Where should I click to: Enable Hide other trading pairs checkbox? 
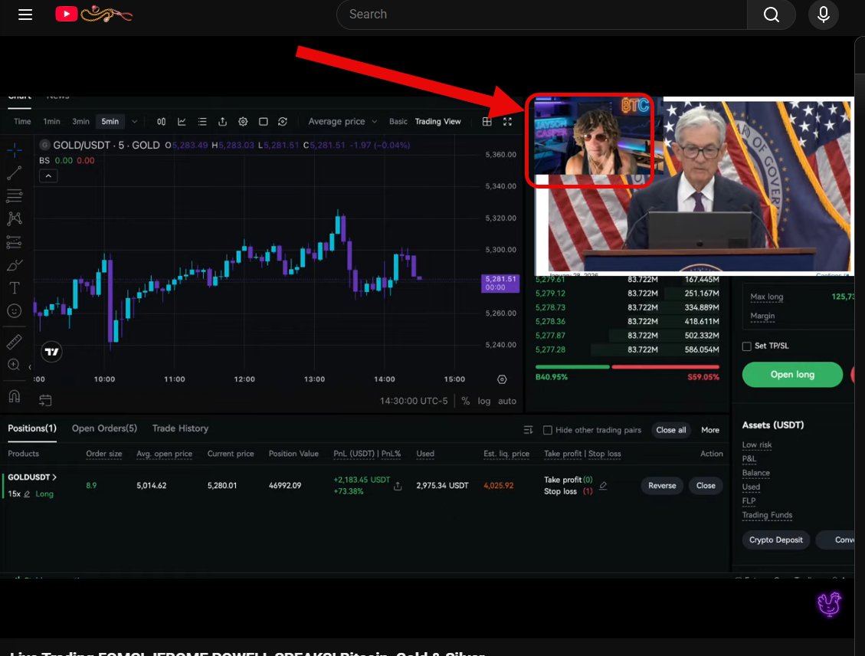pos(547,430)
